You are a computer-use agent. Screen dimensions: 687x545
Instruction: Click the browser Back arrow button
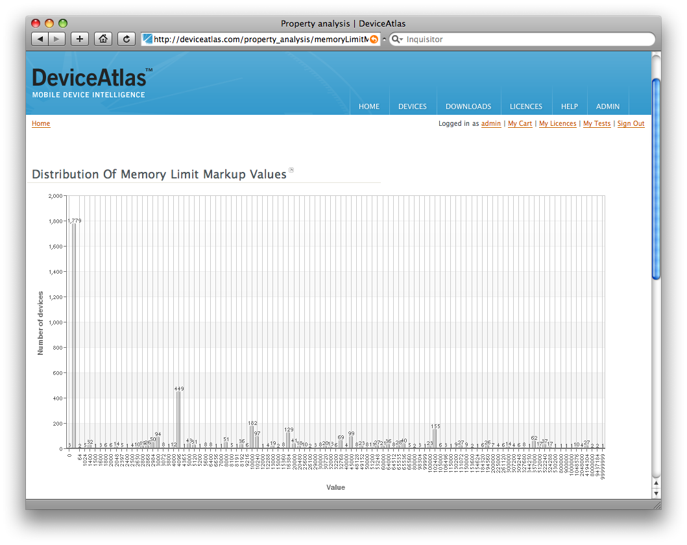[x=40, y=39]
